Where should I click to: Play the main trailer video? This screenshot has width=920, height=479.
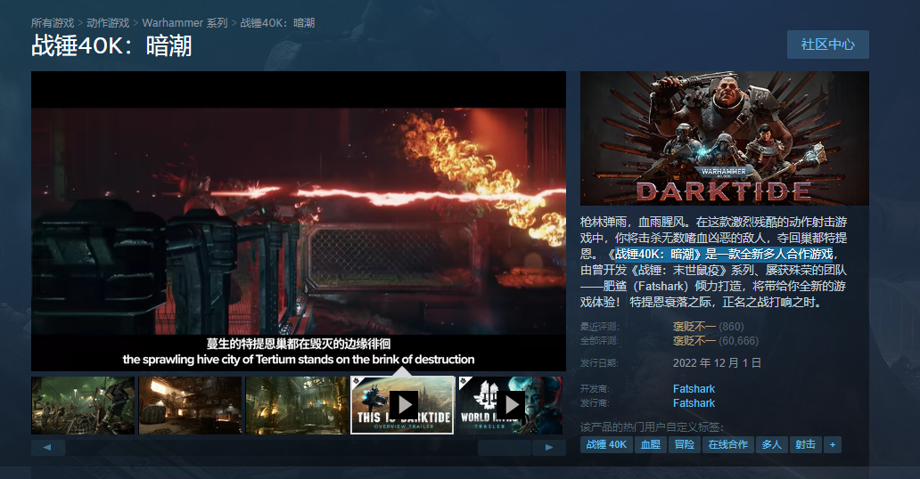coord(299,221)
